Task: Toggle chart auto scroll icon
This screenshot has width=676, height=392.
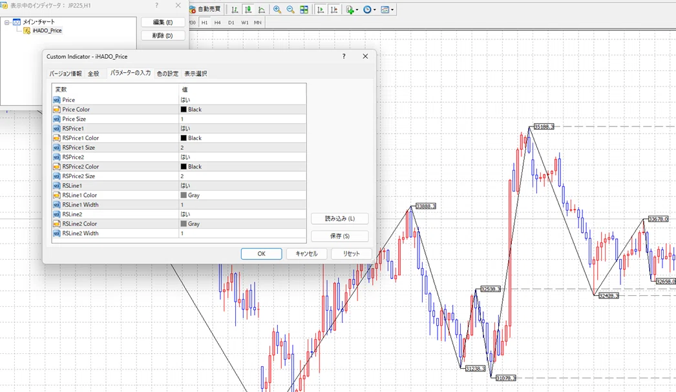Action: click(321, 10)
